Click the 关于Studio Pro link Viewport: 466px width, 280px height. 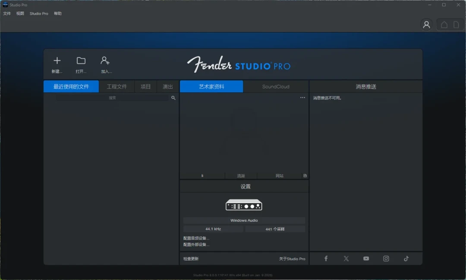tap(292, 258)
